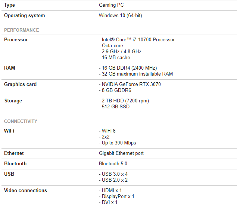Select the Gaming PC value text

click(111, 5)
